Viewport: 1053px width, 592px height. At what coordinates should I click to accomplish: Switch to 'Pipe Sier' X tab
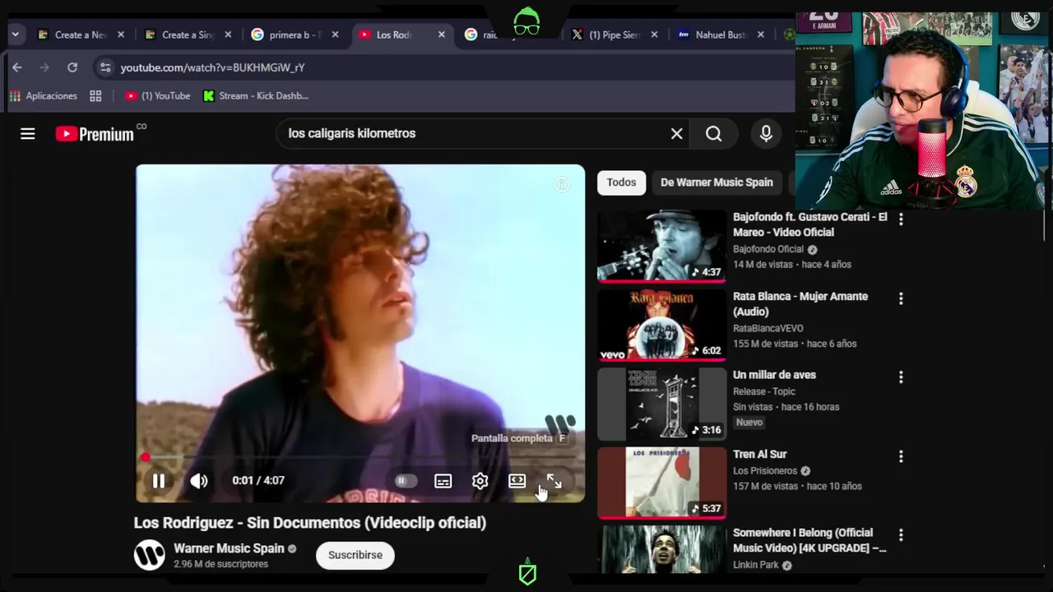coord(615,35)
